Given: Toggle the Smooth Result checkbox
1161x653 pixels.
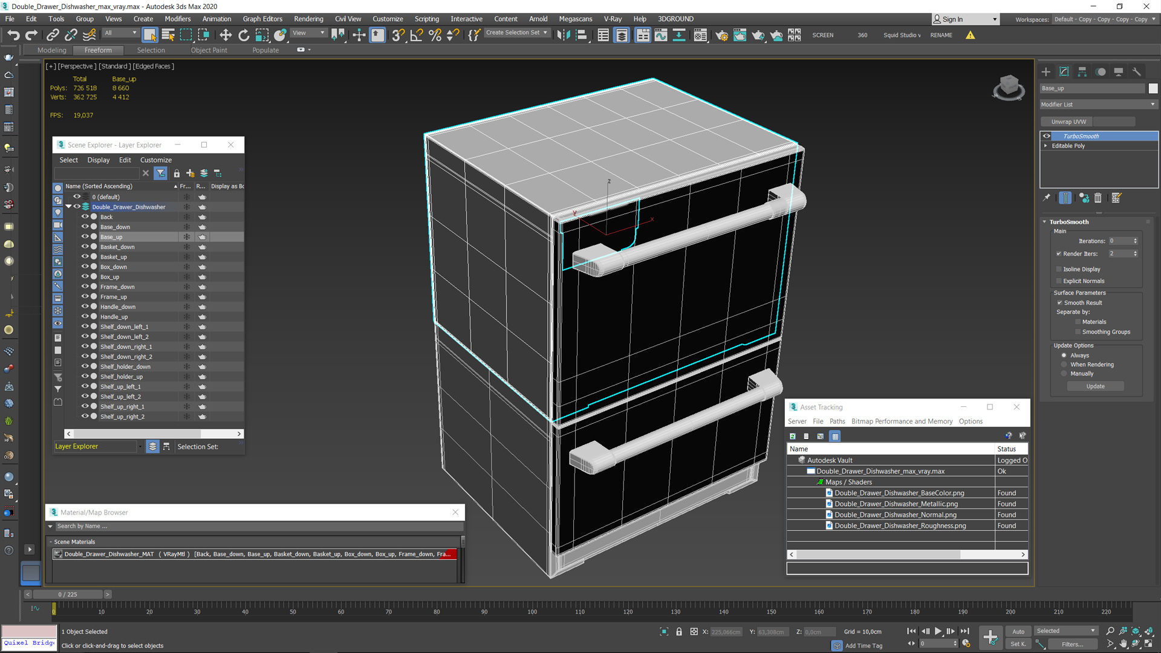Looking at the screenshot, I should [x=1059, y=303].
